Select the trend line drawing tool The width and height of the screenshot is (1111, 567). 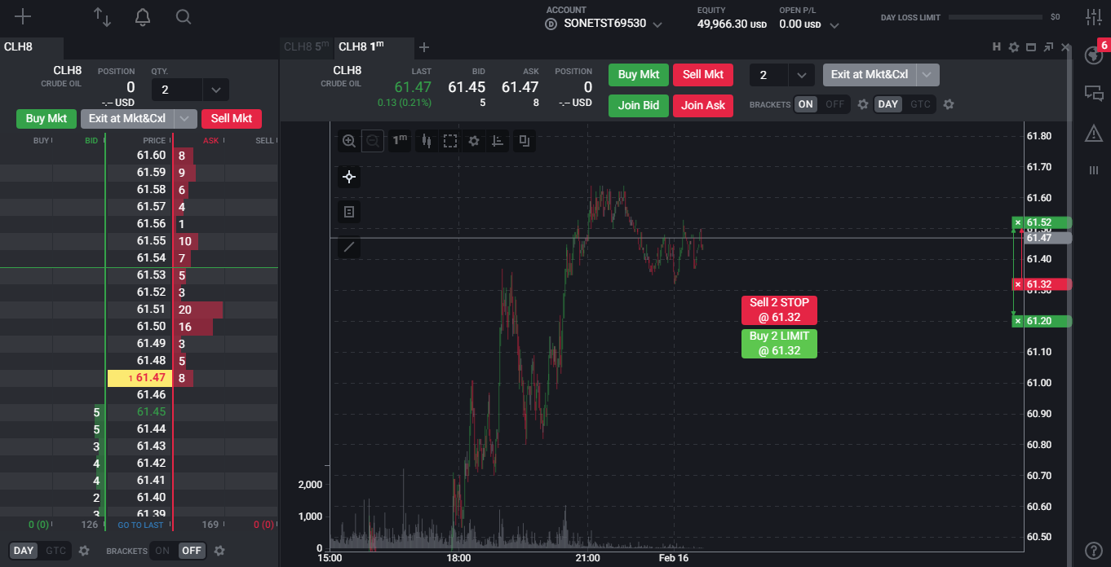click(349, 247)
